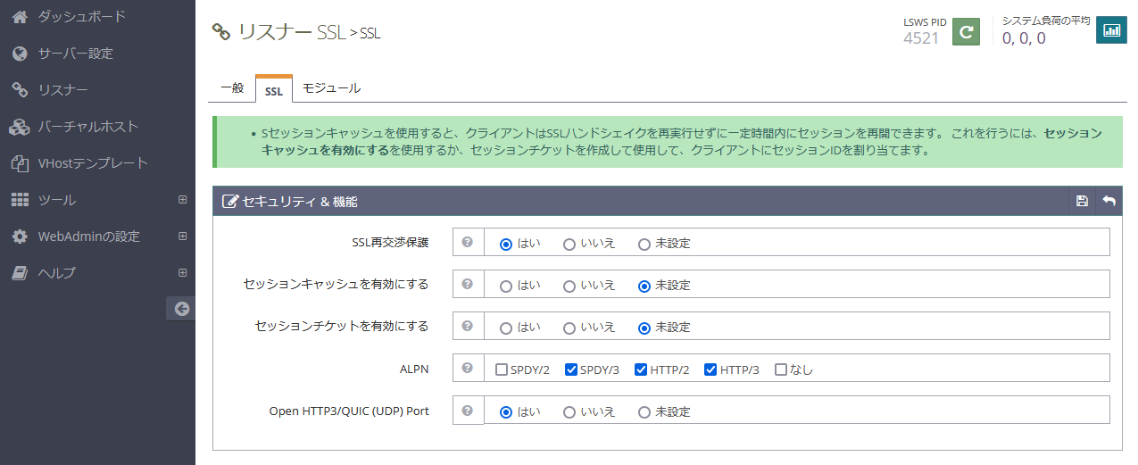The image size is (1138, 465).
Task: Select いいえ for SSL再交渉保護
Action: coord(569,244)
